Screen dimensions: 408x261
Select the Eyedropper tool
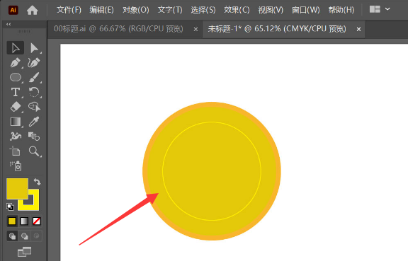pyautogui.click(x=34, y=122)
